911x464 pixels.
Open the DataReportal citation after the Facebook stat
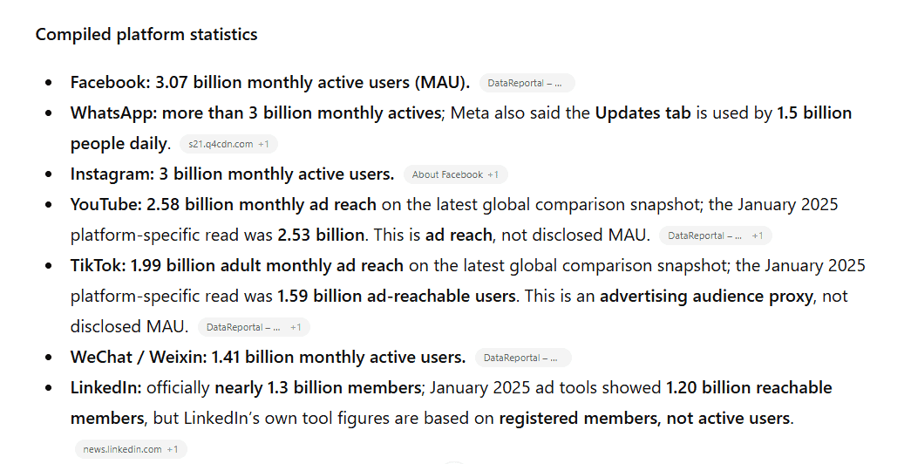(527, 83)
